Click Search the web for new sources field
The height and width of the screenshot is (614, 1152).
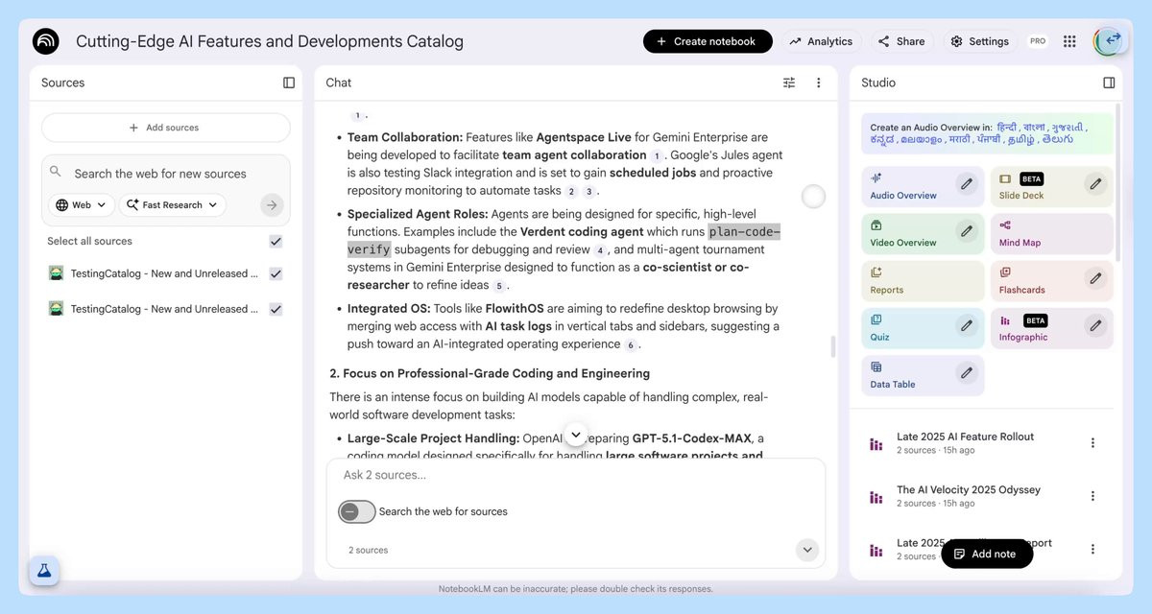pos(159,174)
